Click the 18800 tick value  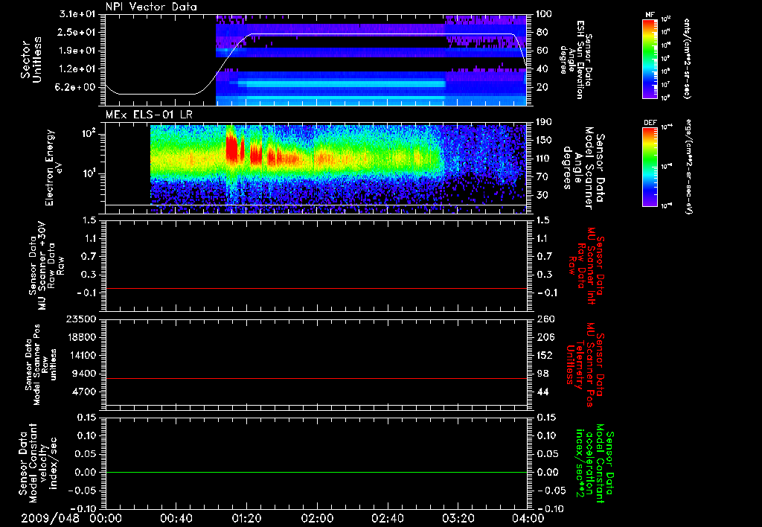(80, 337)
